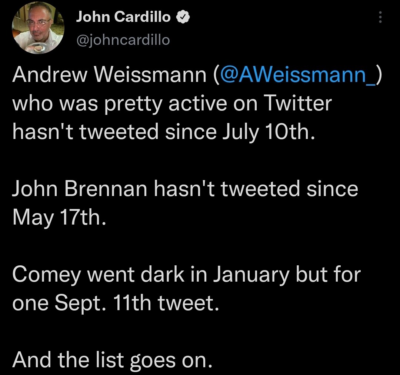The image size is (400, 375).
Task: Open the three-dot more options menu
Action: pos(380,17)
